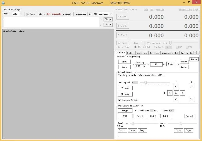This screenshot has width=202, height=141.
Task: Select the Abs coordinate radio button
Action: [x=136, y=47]
